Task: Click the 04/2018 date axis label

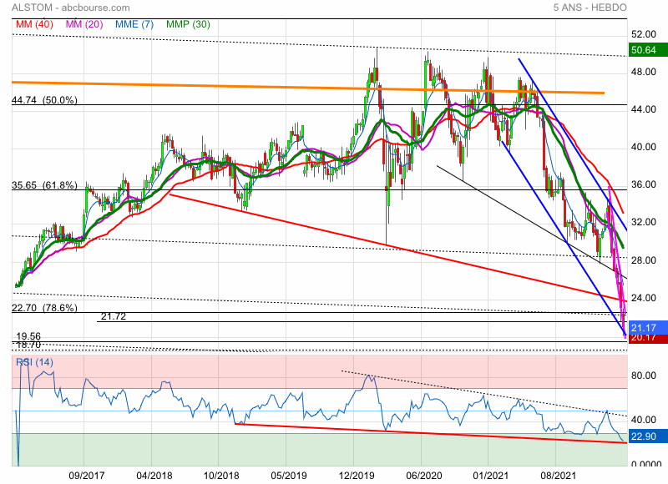Action: [x=154, y=475]
